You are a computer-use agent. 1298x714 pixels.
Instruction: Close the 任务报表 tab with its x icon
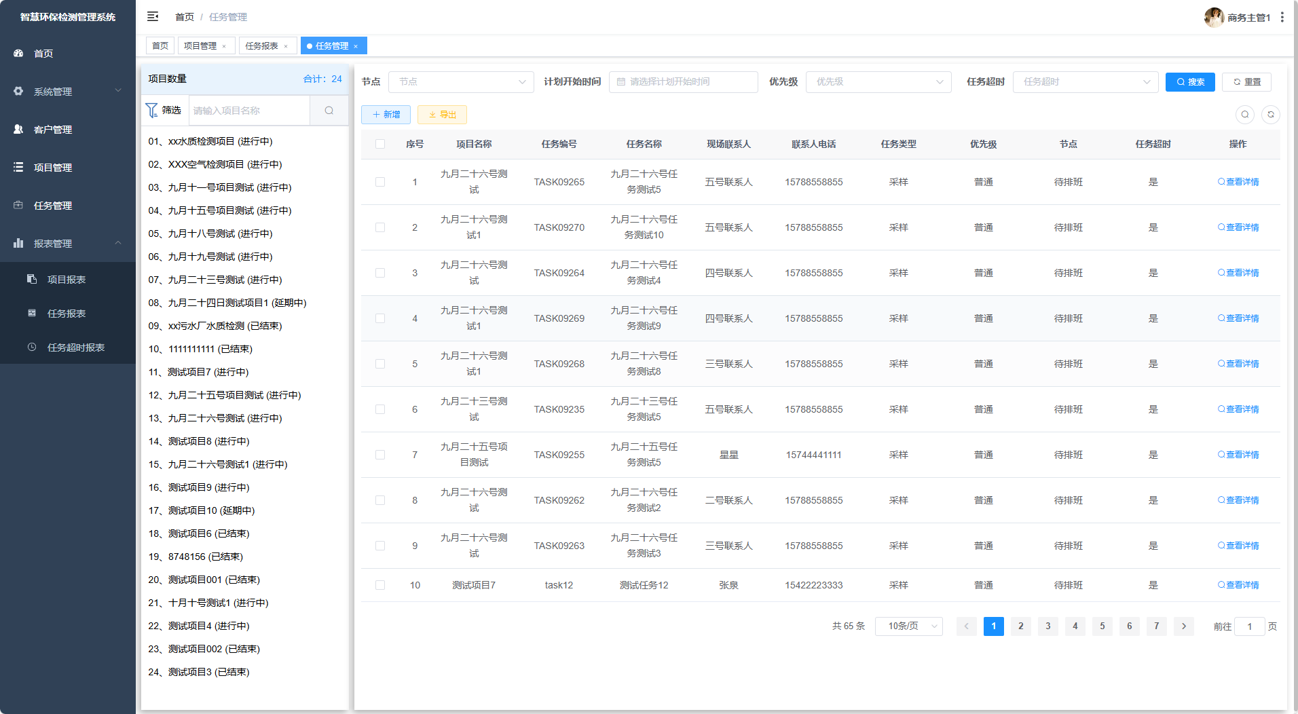286,46
